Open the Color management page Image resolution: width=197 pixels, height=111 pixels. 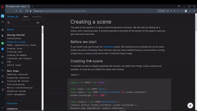pyautogui.click(x=16, y=94)
